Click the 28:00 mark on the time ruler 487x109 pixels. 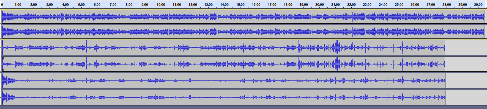[447, 5]
